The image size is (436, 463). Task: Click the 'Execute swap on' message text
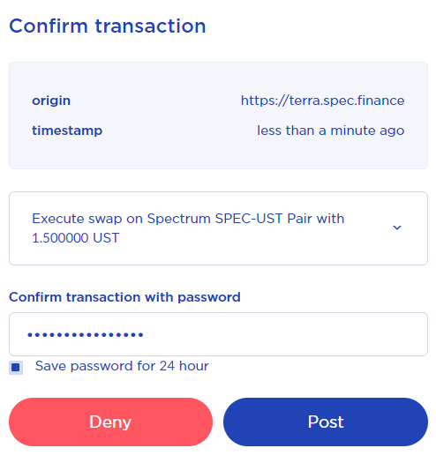(x=87, y=219)
